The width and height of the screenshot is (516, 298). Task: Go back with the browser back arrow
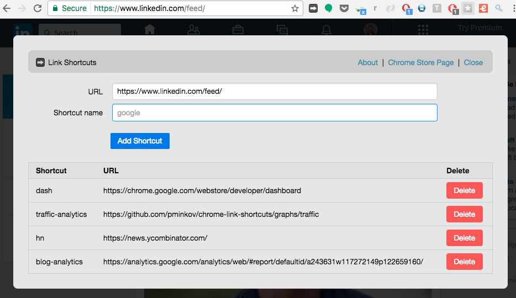[7, 8]
